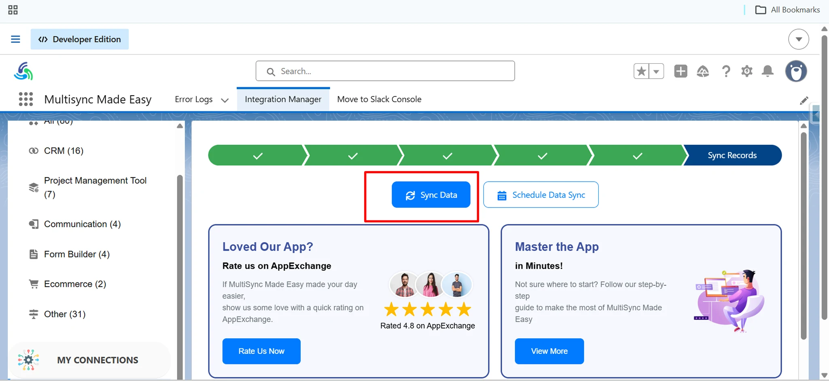Switch to Move to Slack Console tab

coord(379,99)
